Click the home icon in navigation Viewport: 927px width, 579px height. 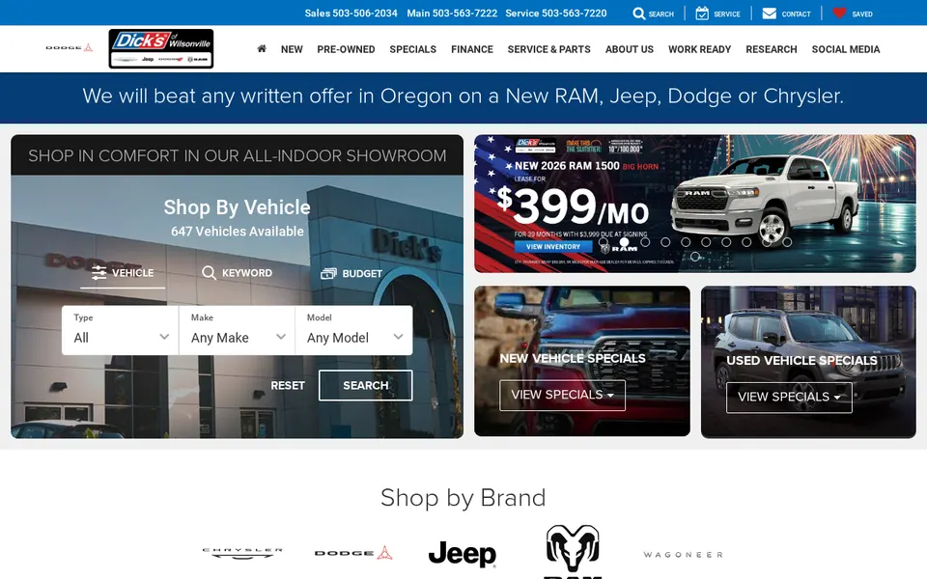pos(262,48)
